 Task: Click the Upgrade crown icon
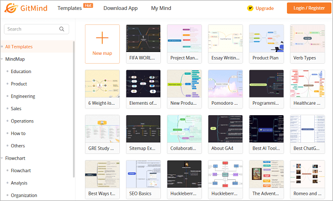click(x=250, y=8)
